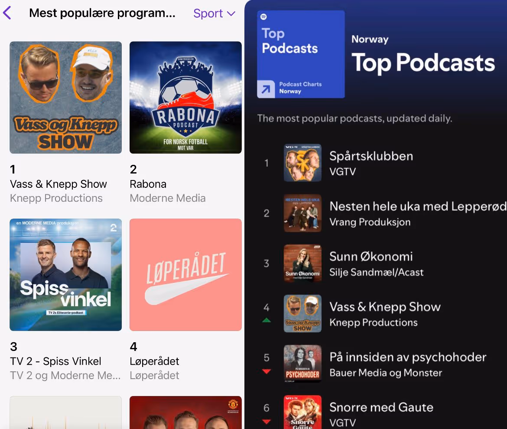Open the partially visible white podcast cover
Viewport: 507px width, 429px height.
tap(65, 413)
